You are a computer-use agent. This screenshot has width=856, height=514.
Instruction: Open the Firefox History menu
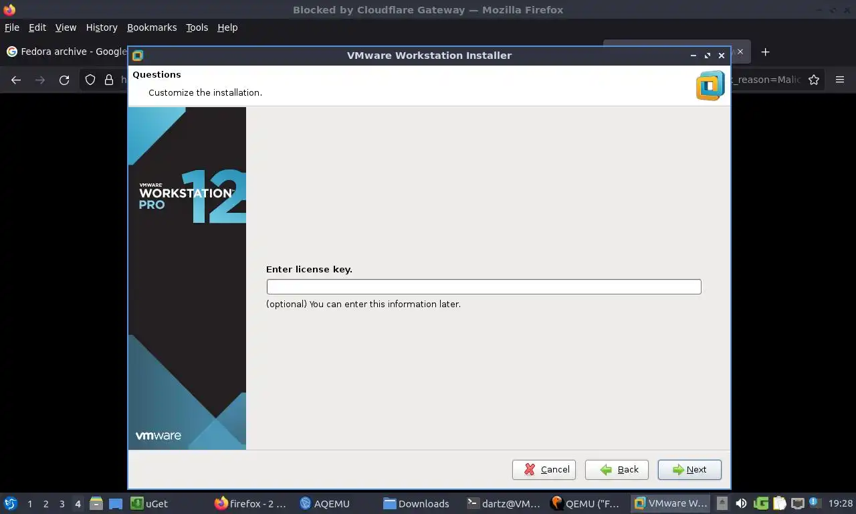[x=102, y=27]
